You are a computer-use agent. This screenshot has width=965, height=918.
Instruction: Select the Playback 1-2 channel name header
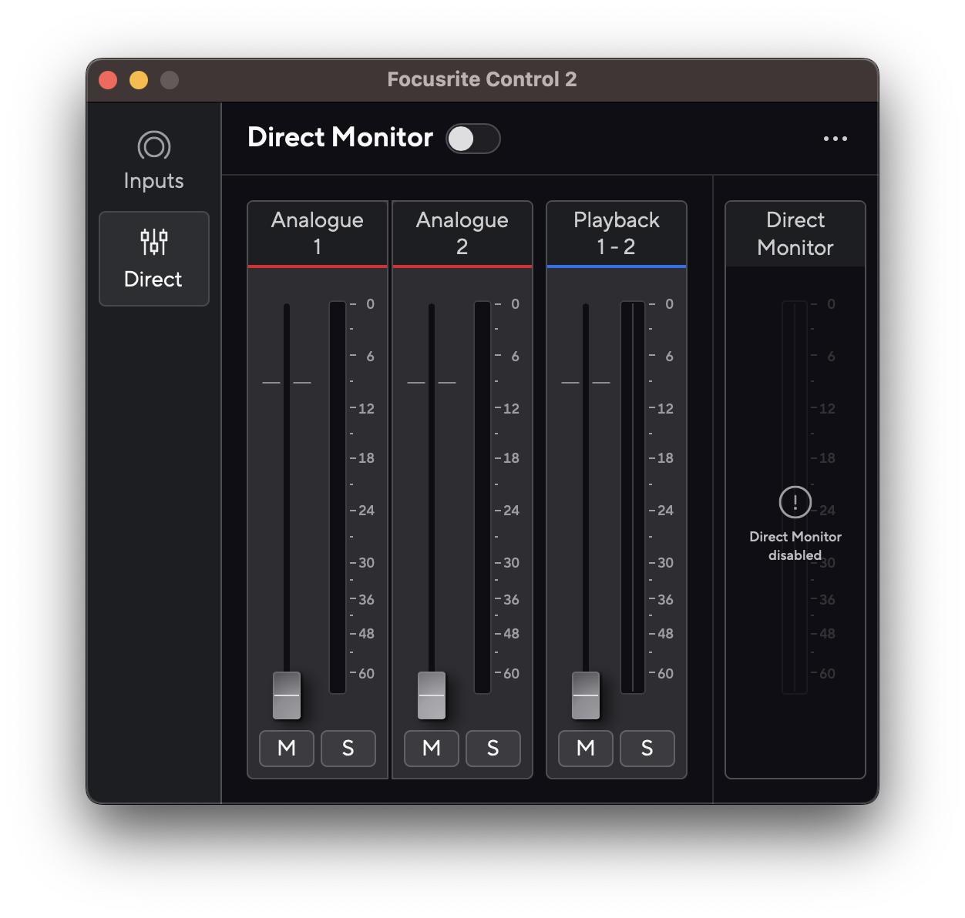pyautogui.click(x=616, y=233)
